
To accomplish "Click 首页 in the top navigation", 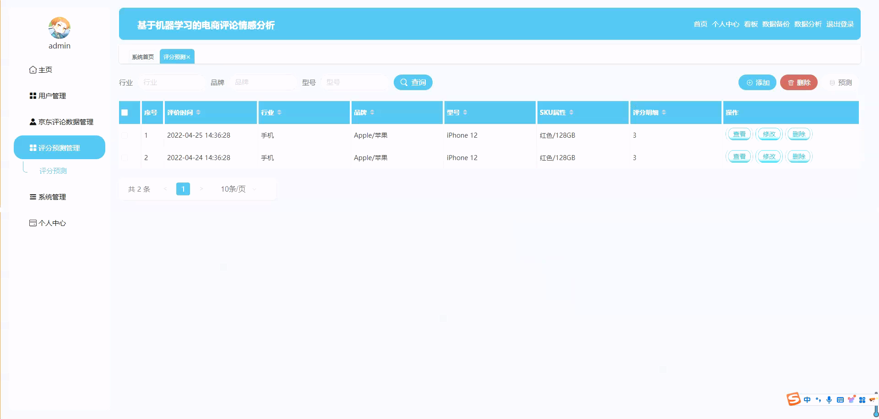I will click(700, 24).
